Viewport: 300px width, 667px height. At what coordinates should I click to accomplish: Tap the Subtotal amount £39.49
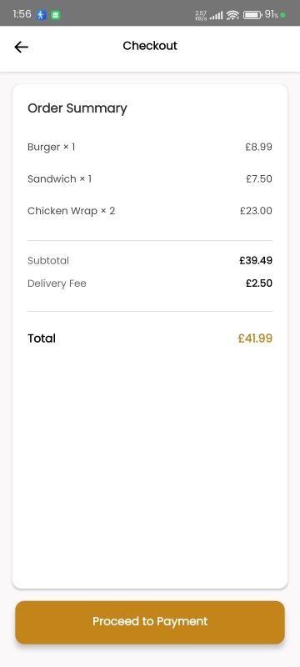256,261
